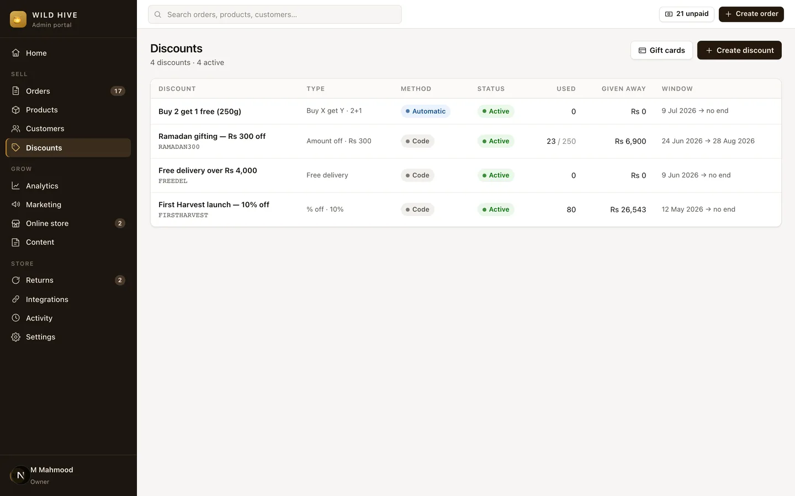Click the Products box icon
The height and width of the screenshot is (496, 795).
16,110
